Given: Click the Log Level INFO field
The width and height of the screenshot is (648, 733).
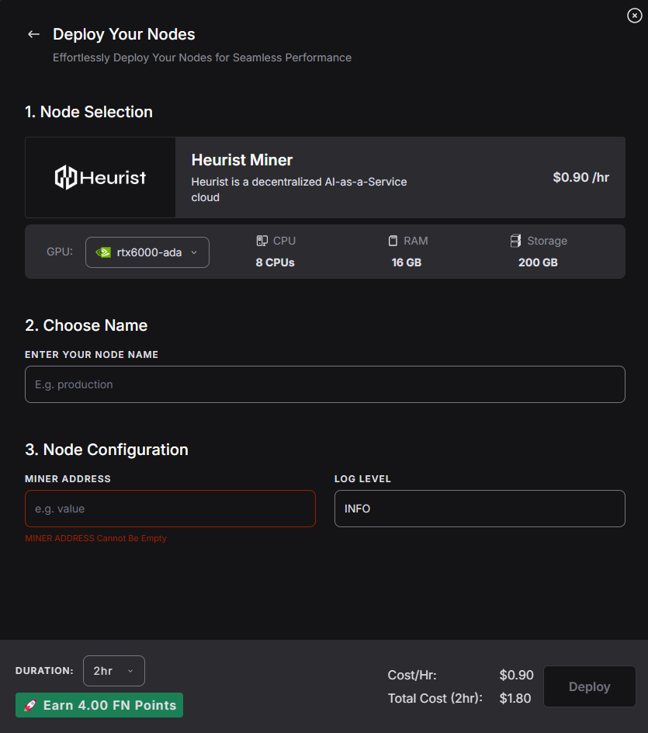Looking at the screenshot, I should click(x=480, y=509).
